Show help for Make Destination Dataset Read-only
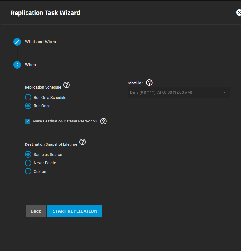The width and height of the screenshot is (241, 251). tap(103, 121)
